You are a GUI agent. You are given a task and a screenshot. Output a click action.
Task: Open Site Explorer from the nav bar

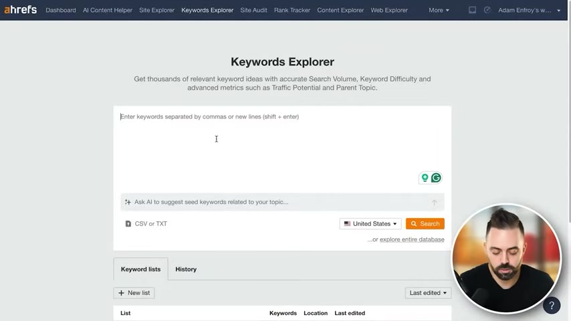156,10
